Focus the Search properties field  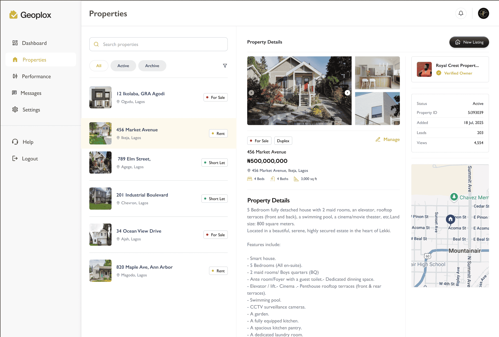coord(158,44)
